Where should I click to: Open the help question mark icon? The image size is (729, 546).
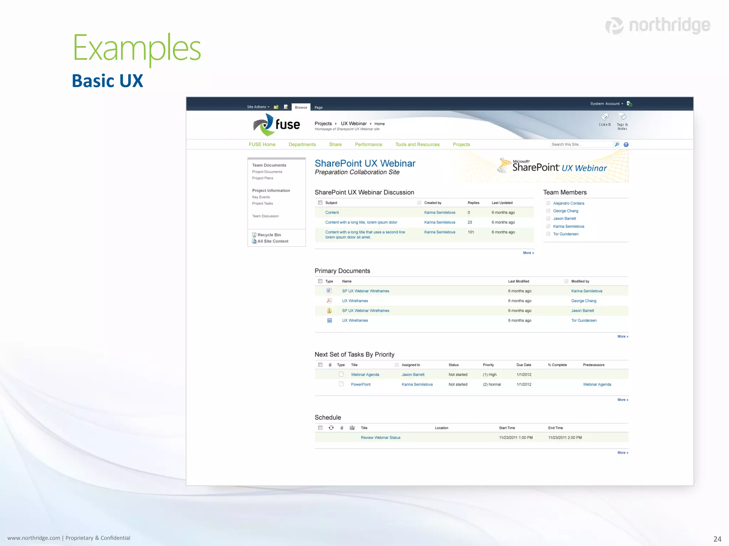coord(626,144)
